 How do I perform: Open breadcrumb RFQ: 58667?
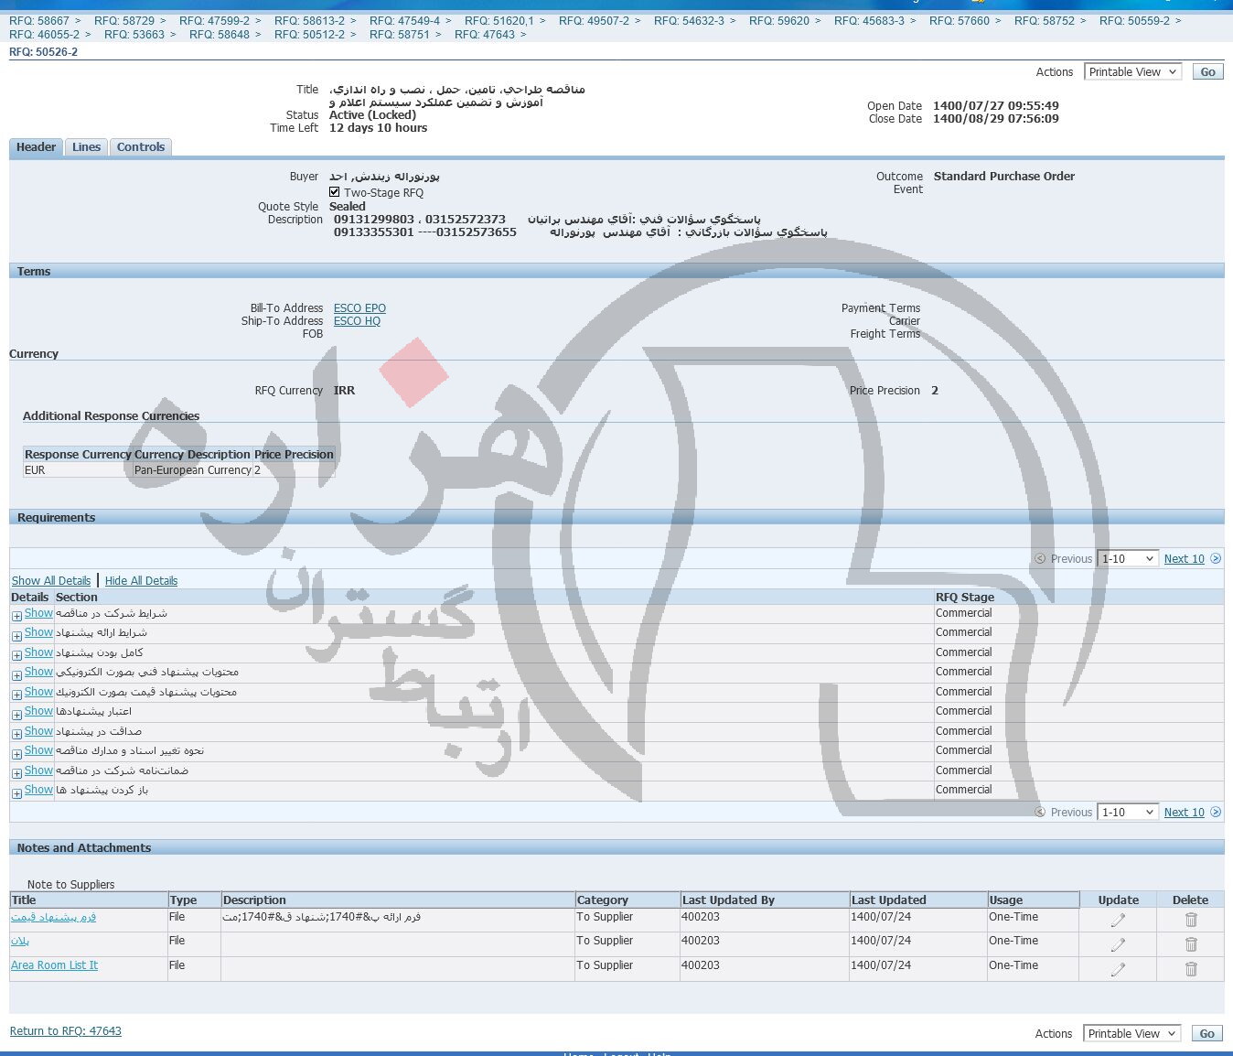[39, 20]
